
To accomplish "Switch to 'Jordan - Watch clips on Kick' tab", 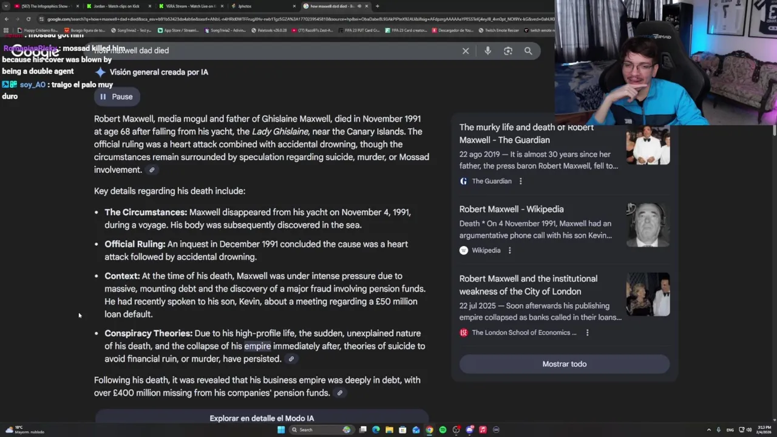I will coord(119,6).
